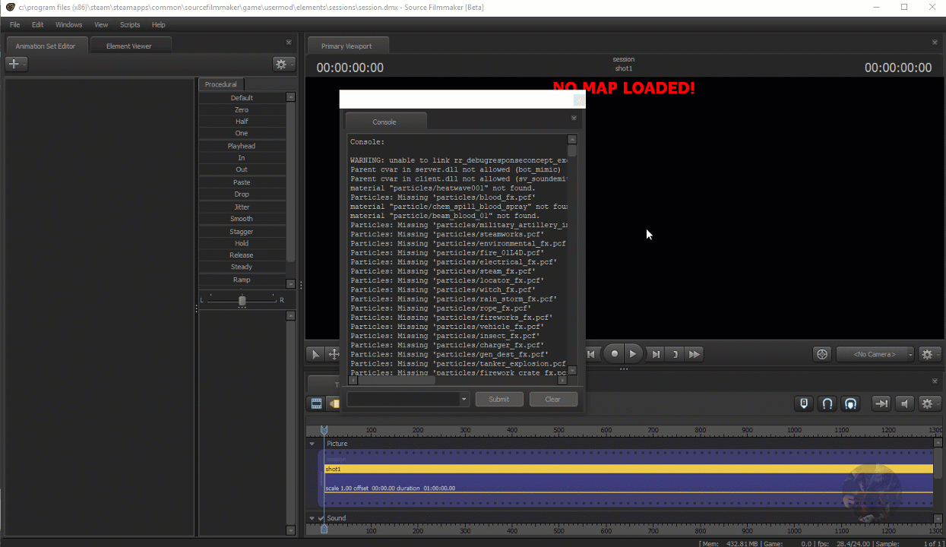Click the L-R balance slider handle
946x547 pixels.
point(242,301)
